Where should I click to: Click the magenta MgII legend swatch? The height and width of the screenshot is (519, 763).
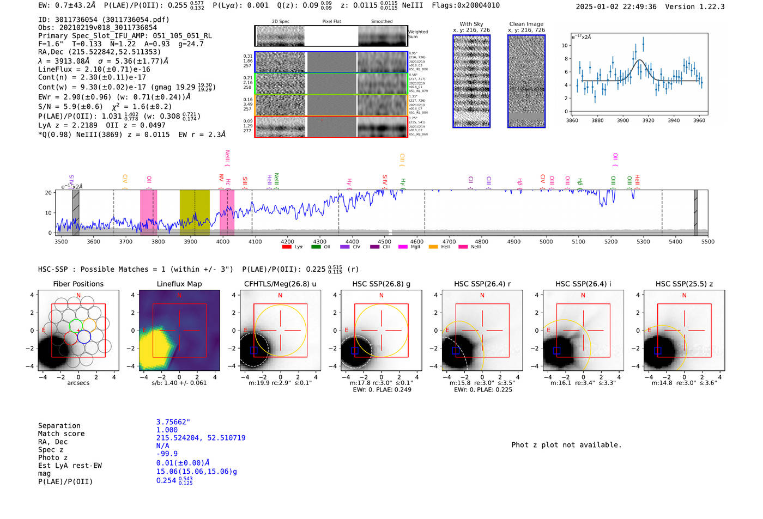403,247
